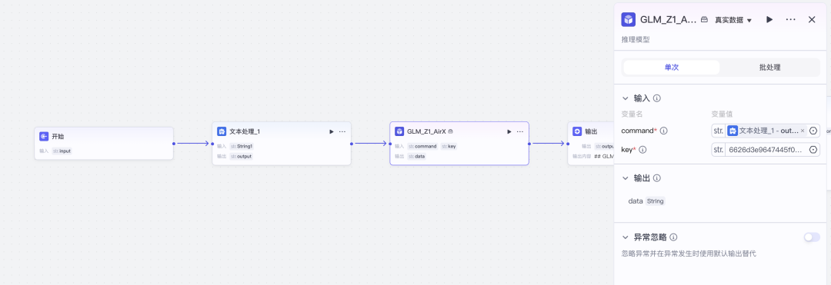This screenshot has height=285, width=831.
Task: Switch to the 批处理 tab
Action: 769,68
